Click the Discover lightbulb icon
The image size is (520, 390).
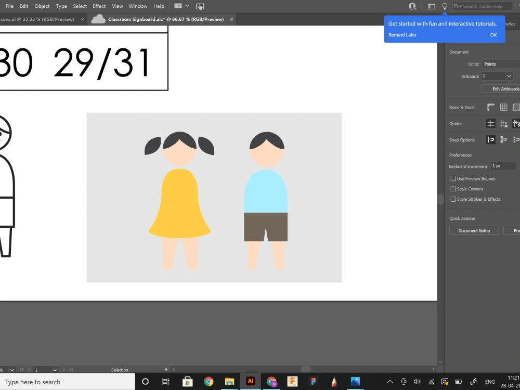click(x=445, y=6)
